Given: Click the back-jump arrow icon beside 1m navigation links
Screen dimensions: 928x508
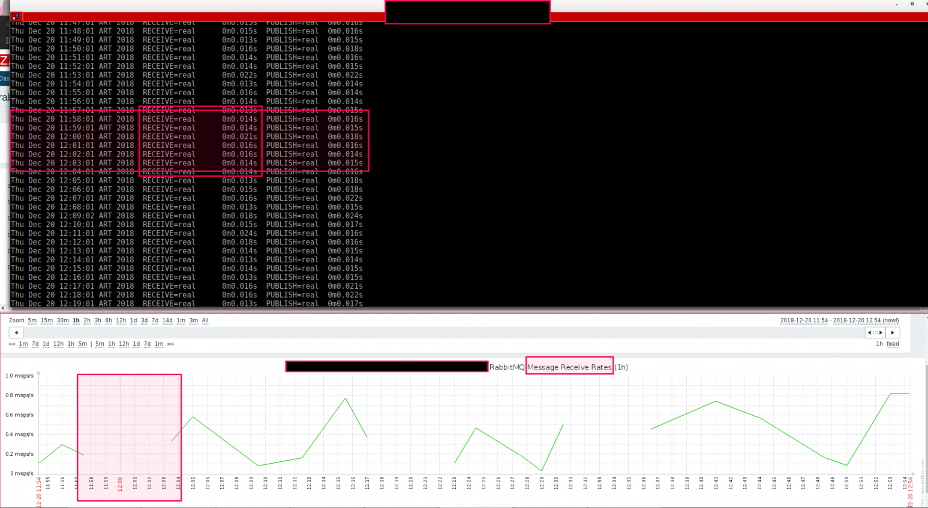Looking at the screenshot, I should click(11, 344).
